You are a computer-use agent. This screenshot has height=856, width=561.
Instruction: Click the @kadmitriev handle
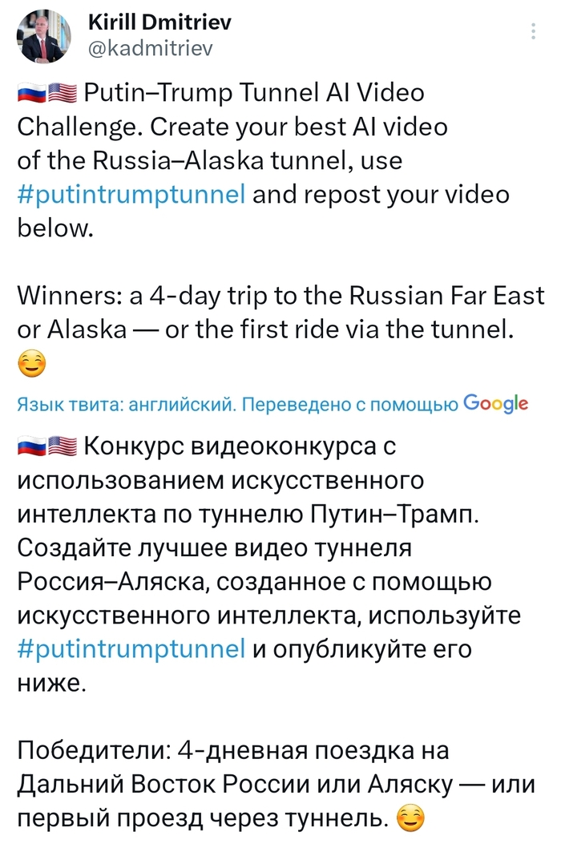[x=149, y=49]
